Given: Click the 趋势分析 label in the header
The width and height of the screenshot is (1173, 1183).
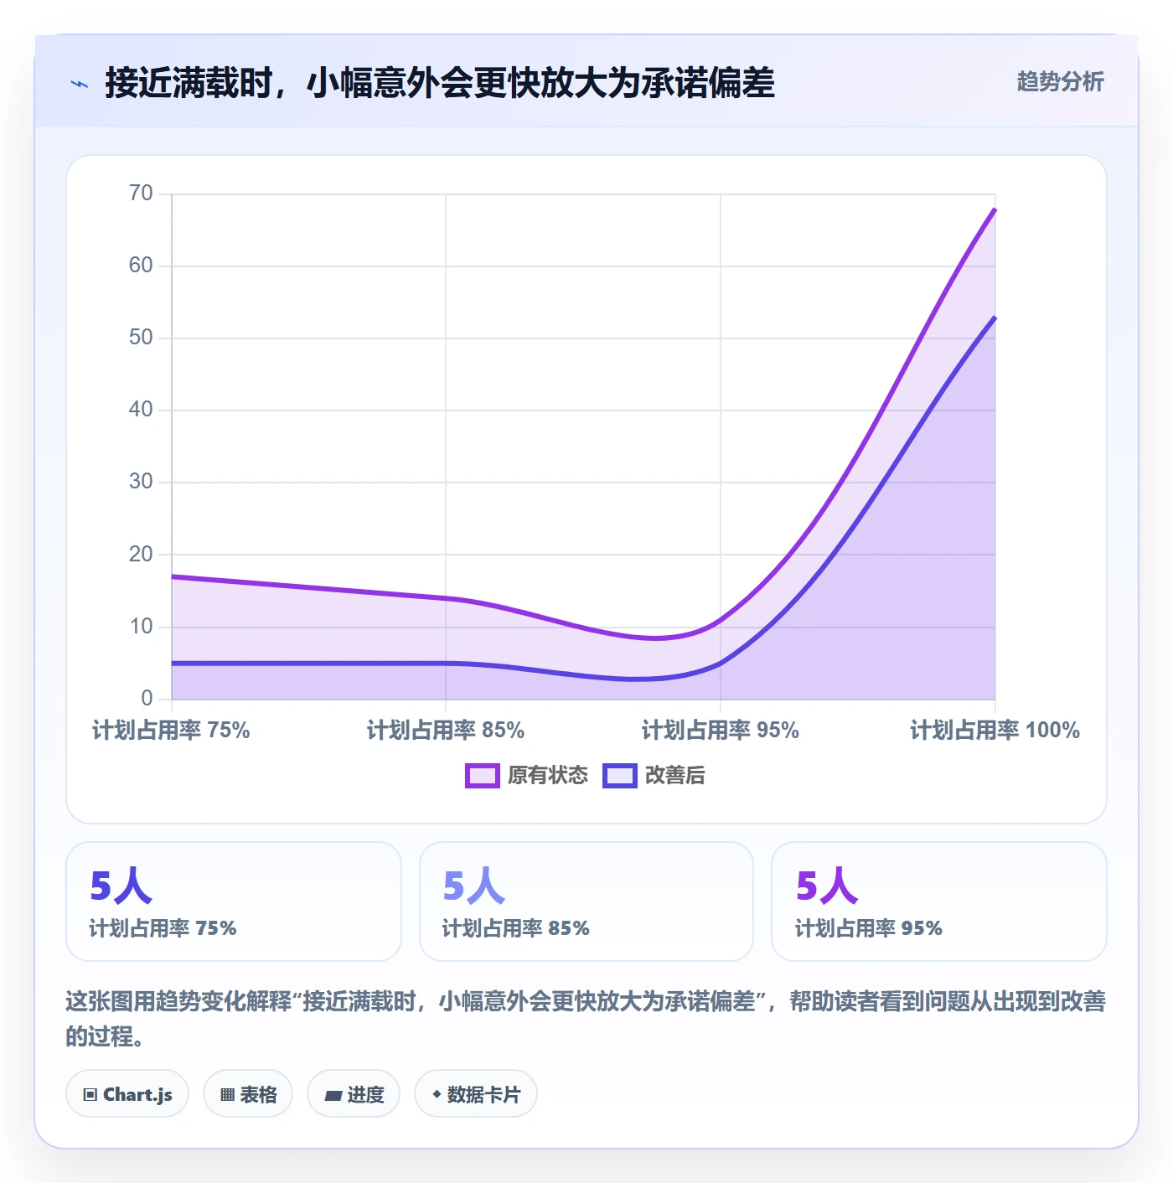Looking at the screenshot, I should (x=1060, y=81).
